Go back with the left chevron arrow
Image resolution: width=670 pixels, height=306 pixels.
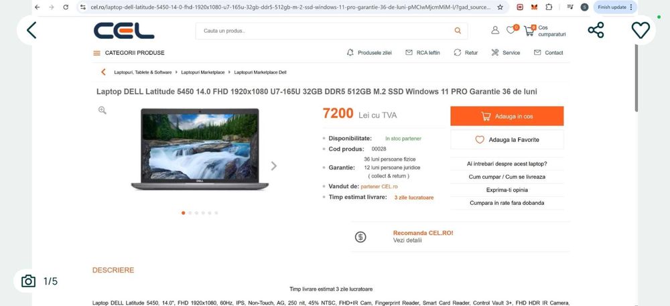pyautogui.click(x=31, y=30)
